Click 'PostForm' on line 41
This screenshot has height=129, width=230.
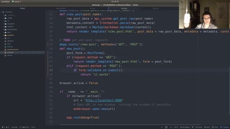point(94,53)
